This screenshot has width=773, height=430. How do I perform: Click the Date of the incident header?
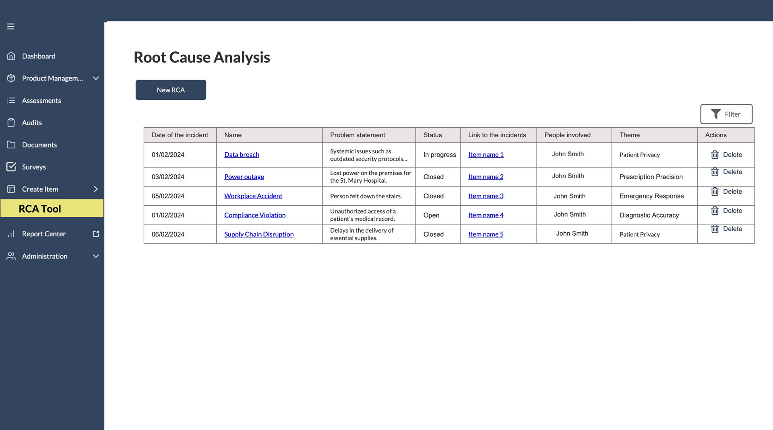[180, 135]
